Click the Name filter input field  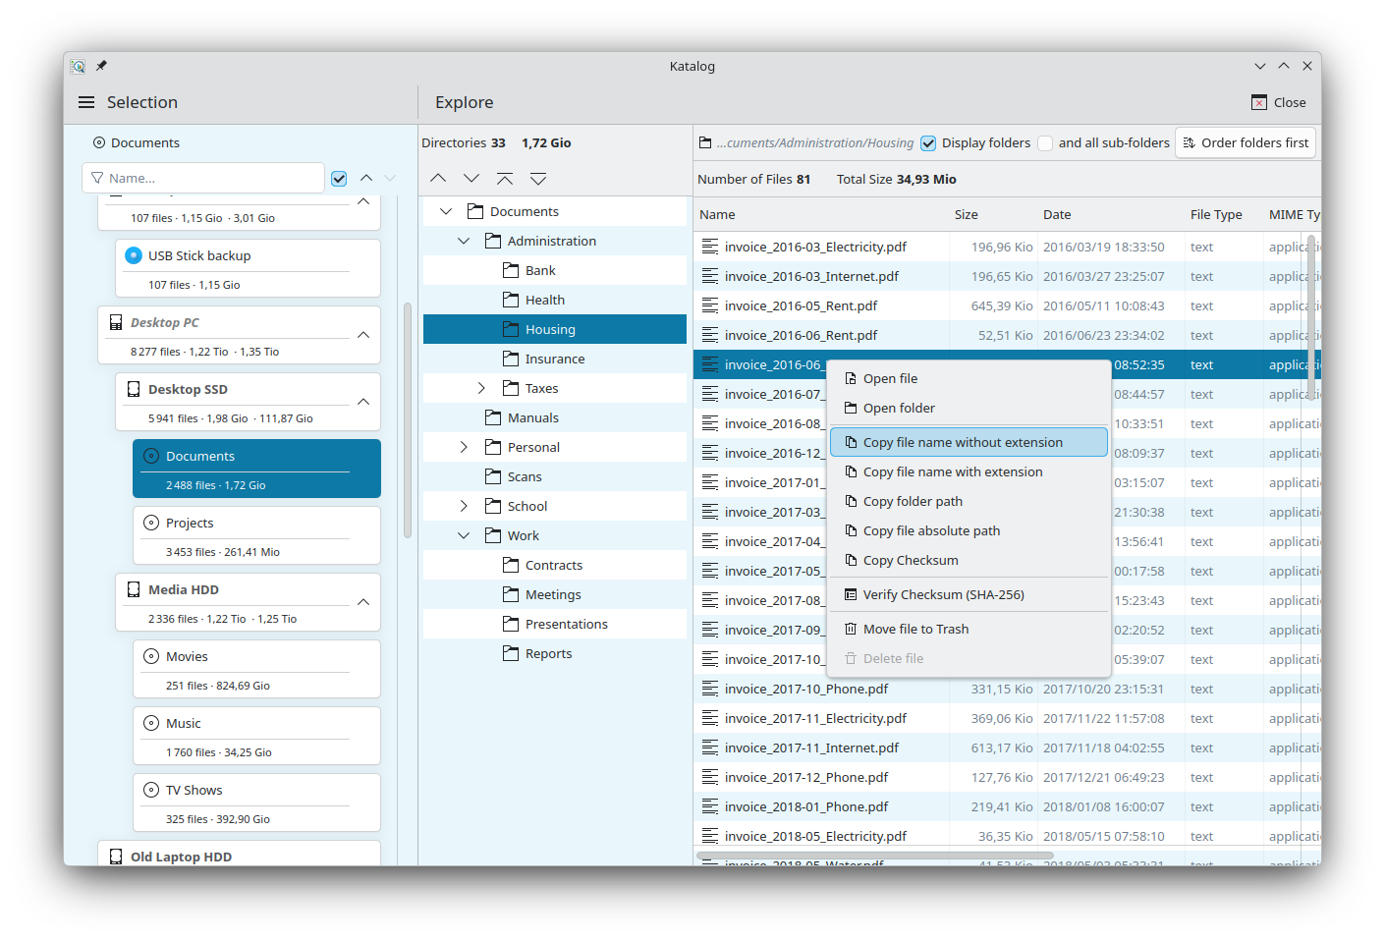coord(203,178)
